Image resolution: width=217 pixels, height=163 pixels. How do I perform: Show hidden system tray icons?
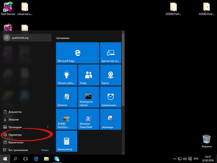(174, 159)
